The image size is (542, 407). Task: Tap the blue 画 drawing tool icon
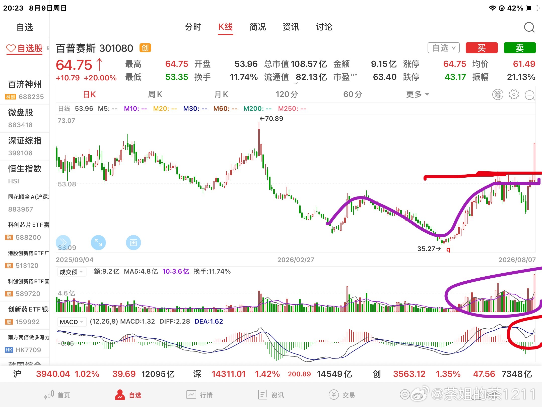133,242
